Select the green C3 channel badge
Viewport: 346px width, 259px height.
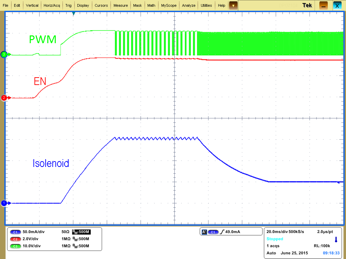(15, 246)
